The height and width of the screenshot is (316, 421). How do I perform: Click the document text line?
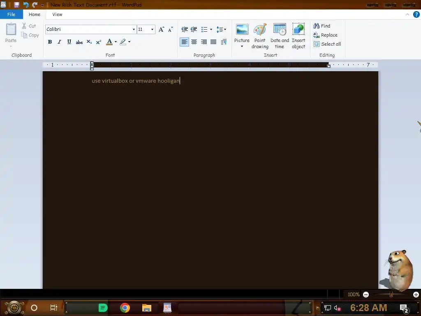pos(136,81)
